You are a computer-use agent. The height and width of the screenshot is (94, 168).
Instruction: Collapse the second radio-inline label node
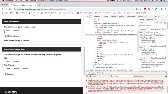coord(96,40)
